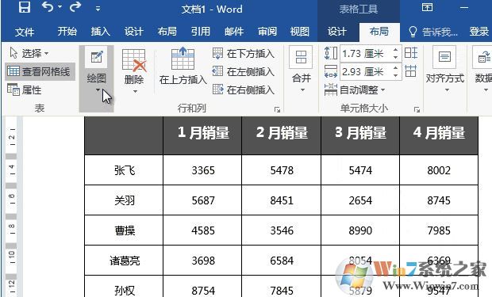Click the vertical ruler on the left

point(11,207)
